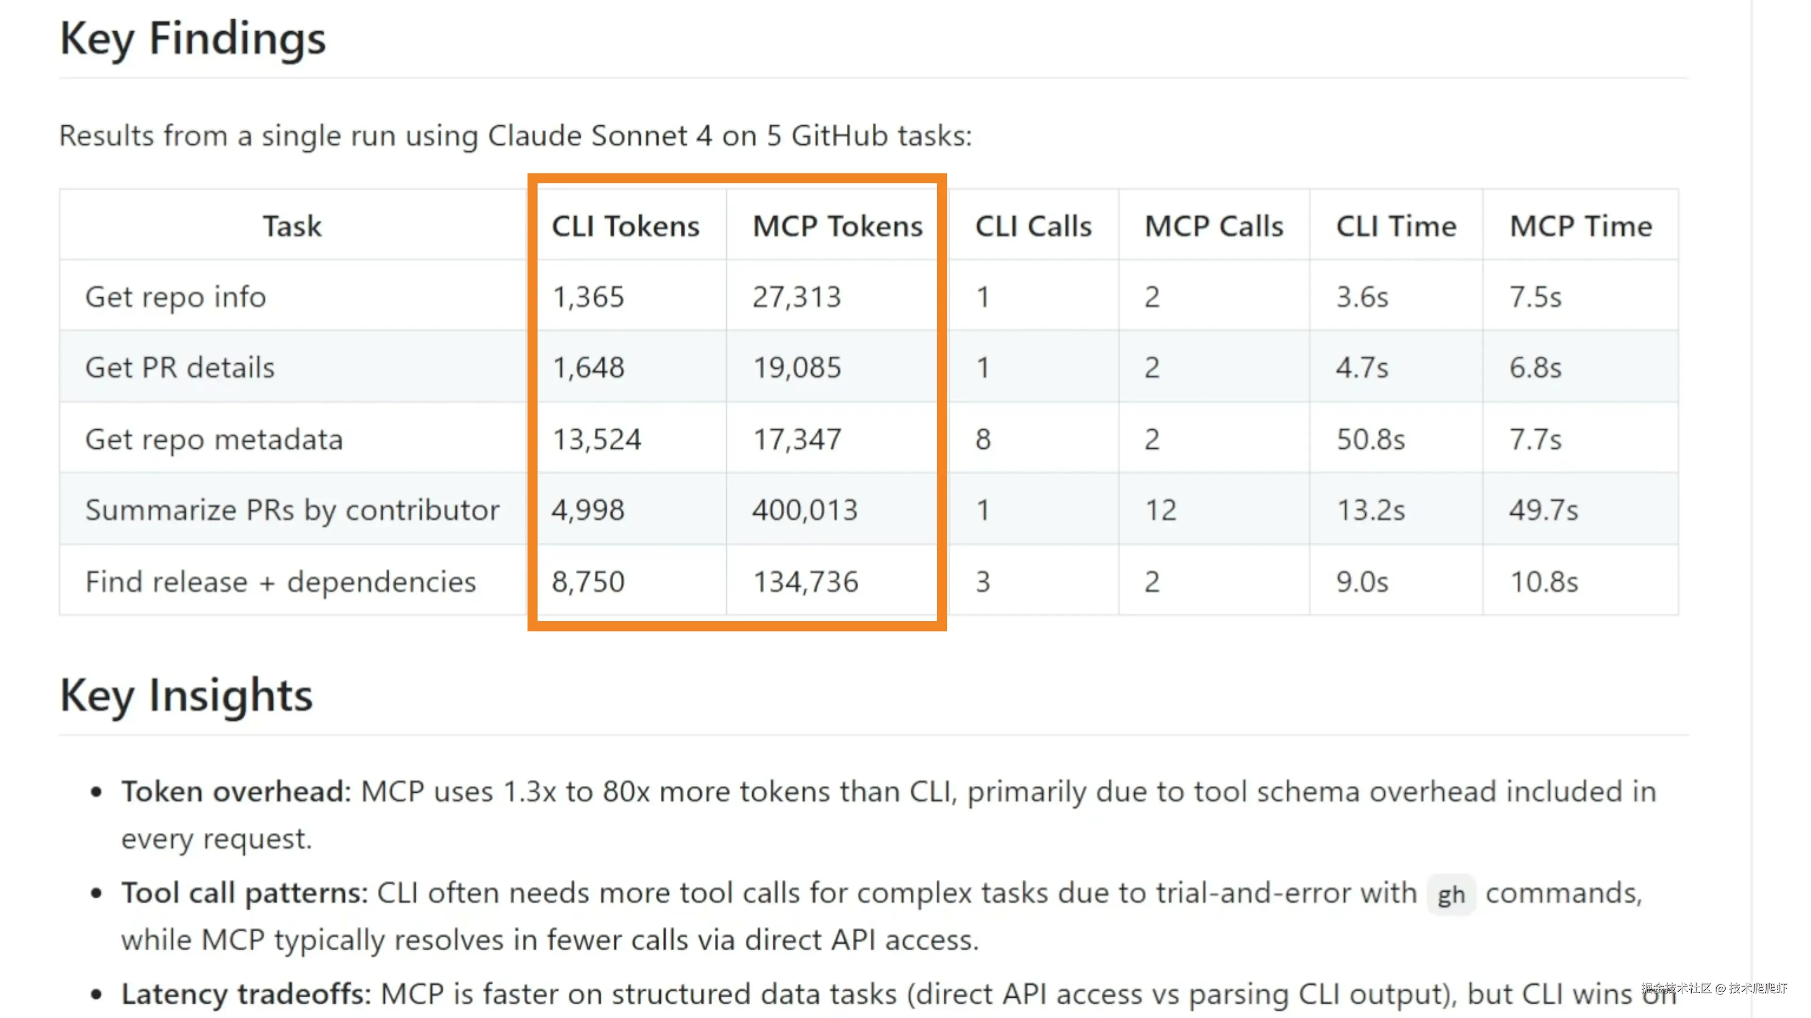
Task: Click the Key Insights heading
Action: [186, 696]
